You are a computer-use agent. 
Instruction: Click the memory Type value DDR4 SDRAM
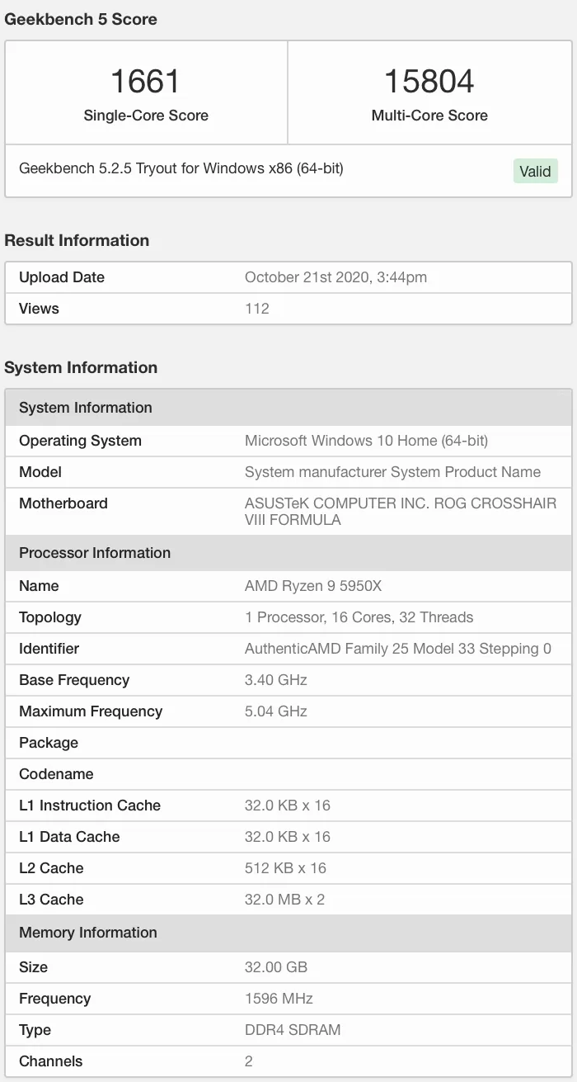tap(293, 1030)
